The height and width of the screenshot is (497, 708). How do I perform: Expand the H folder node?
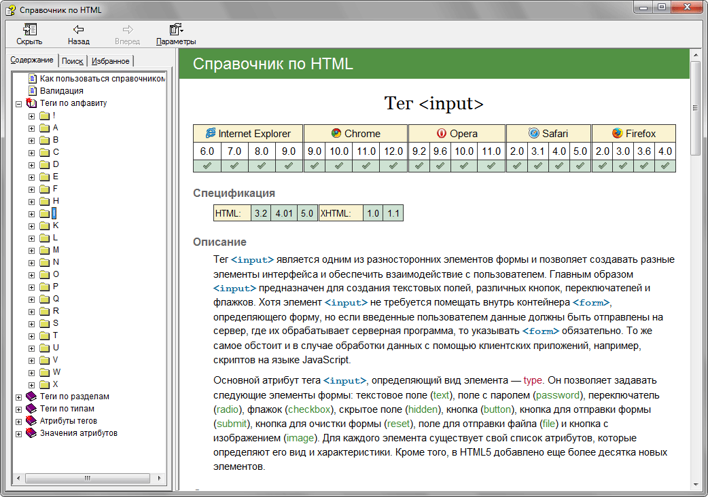[x=31, y=202]
